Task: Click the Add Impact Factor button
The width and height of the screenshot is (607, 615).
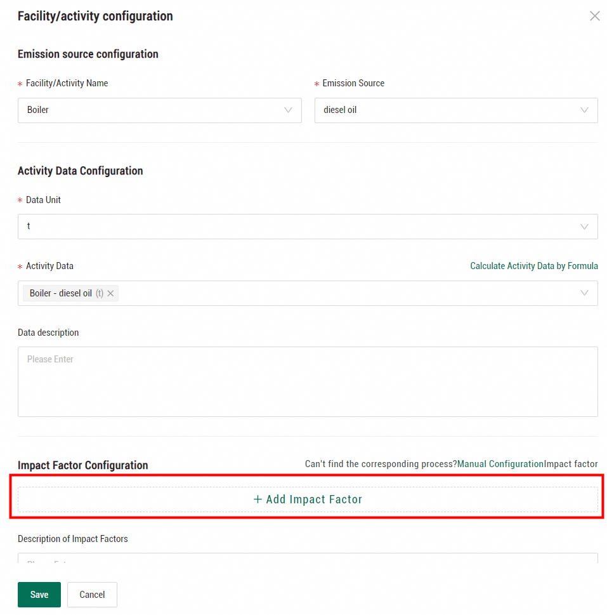Action: tap(308, 499)
